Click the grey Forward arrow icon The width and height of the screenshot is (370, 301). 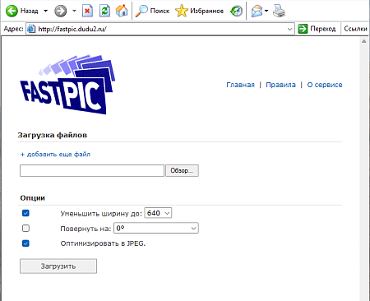pos(60,11)
